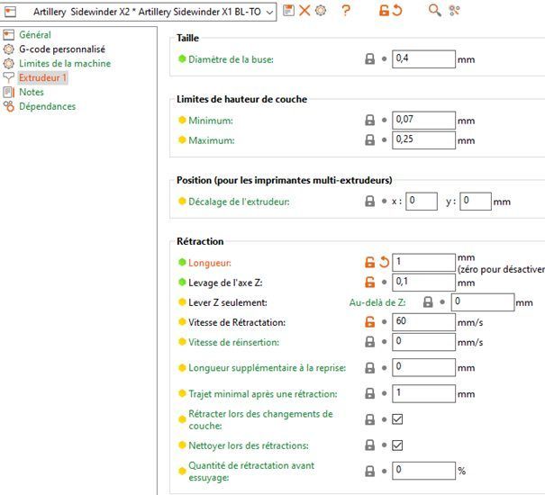Click the lock icon for Diamètre de la buse
545x495 pixels.
[370, 59]
